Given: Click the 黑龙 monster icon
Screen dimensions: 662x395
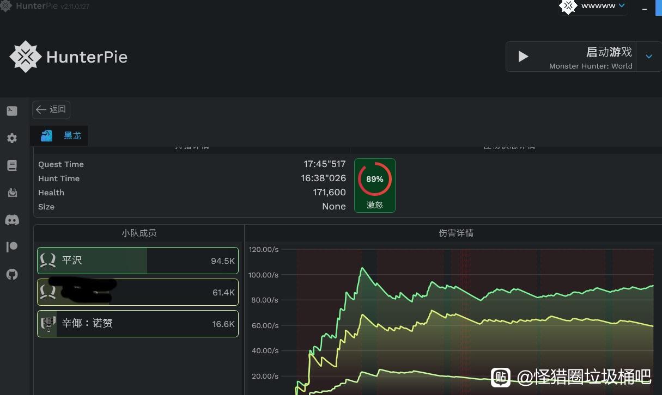Looking at the screenshot, I should point(47,135).
